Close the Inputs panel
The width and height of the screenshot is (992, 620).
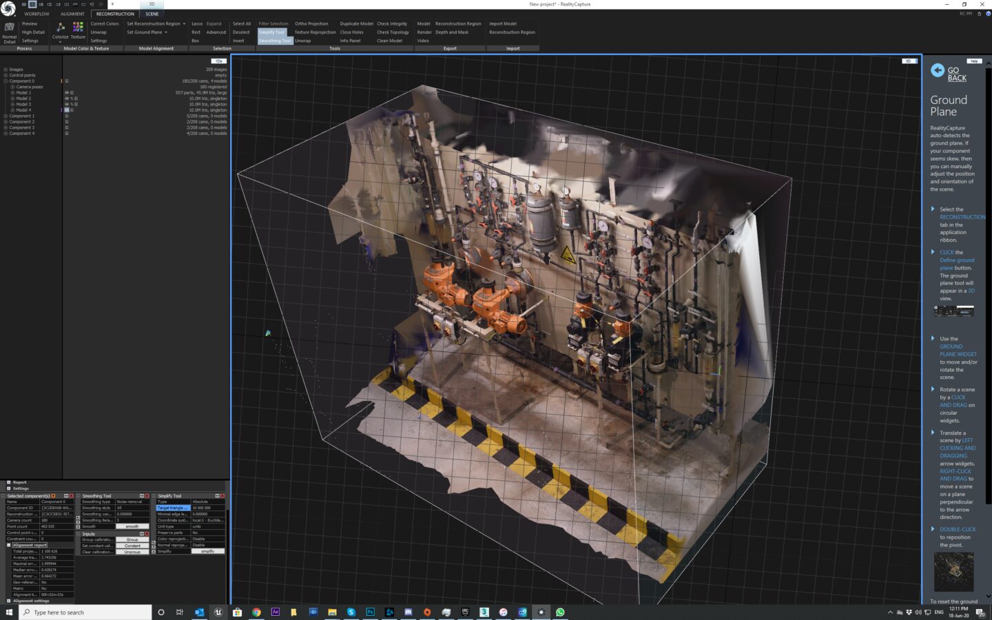147,534
